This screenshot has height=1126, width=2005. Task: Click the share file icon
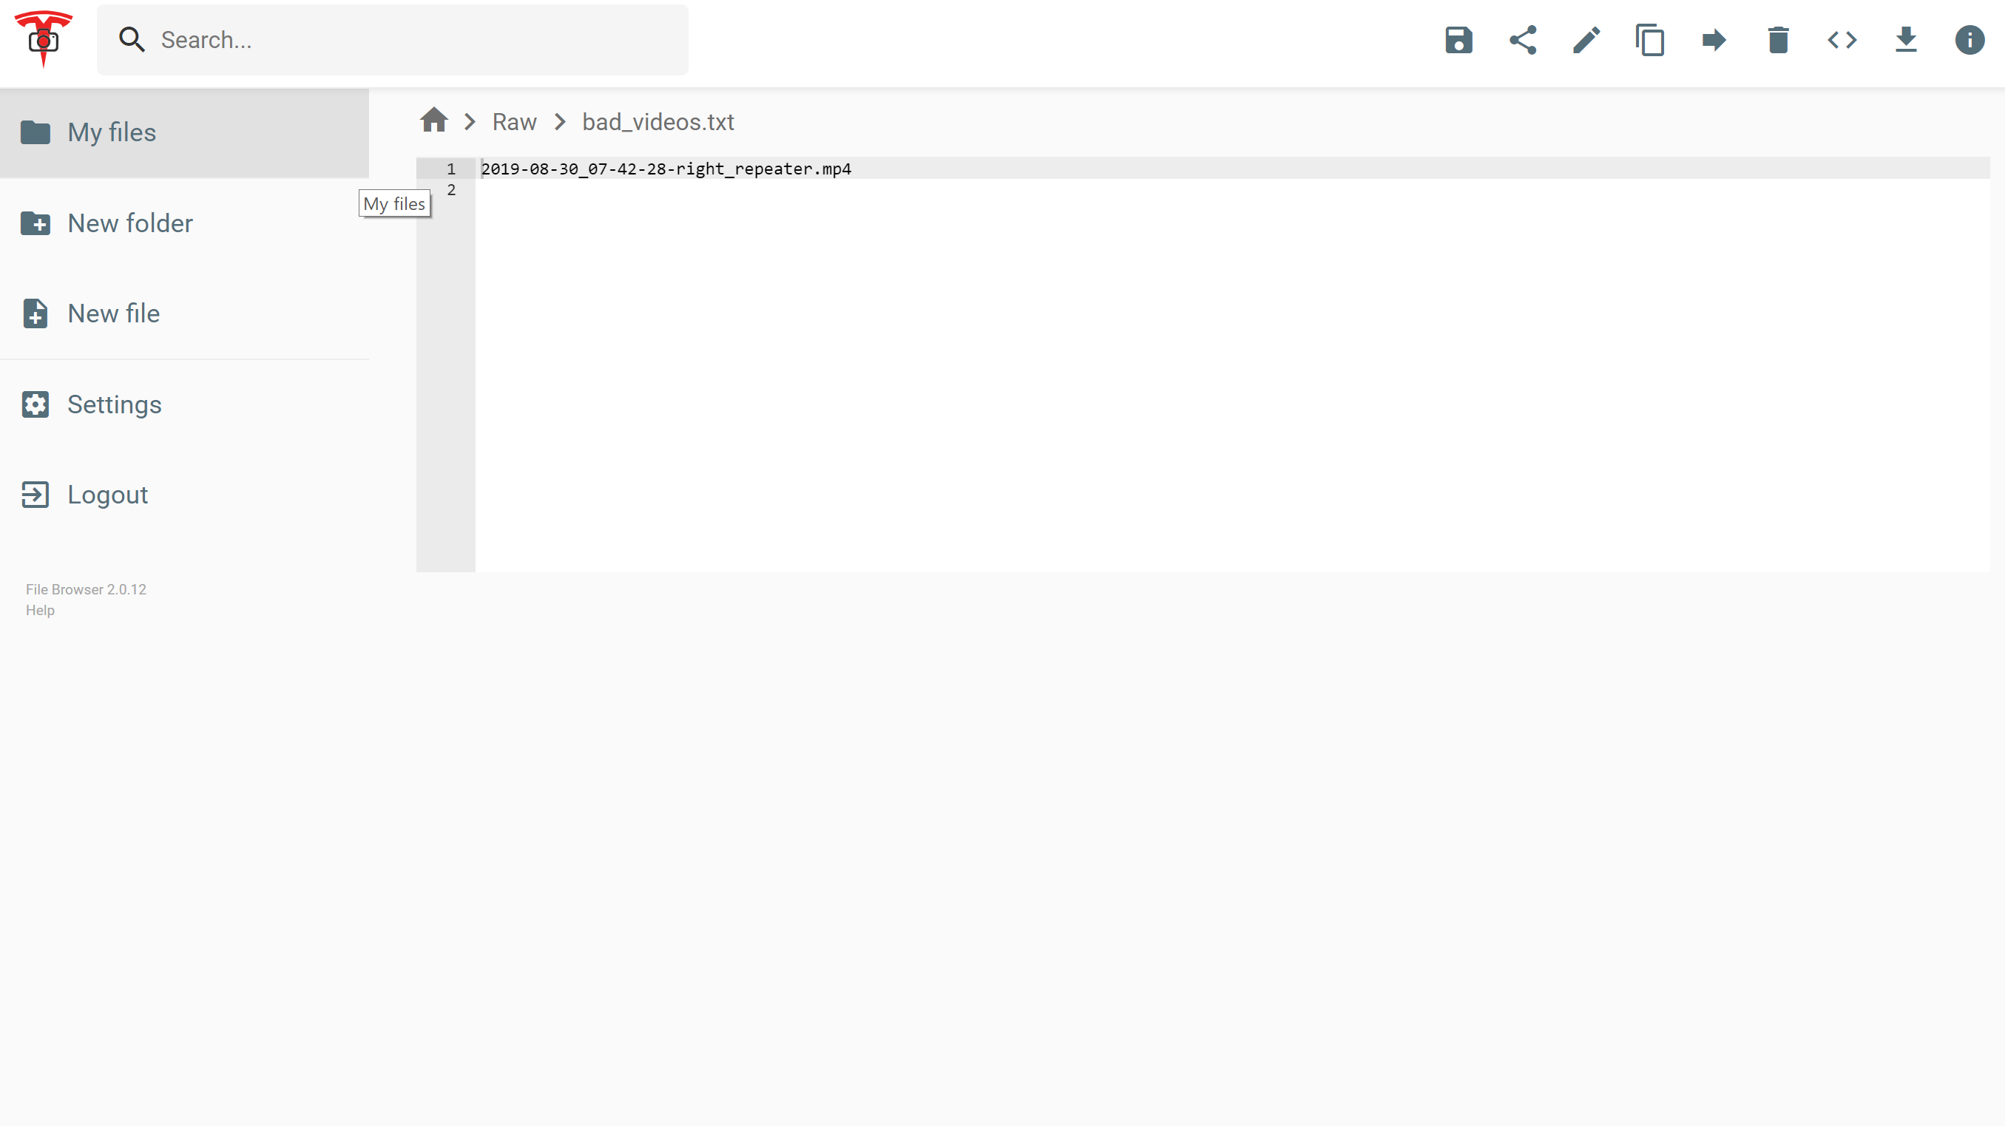(x=1521, y=40)
